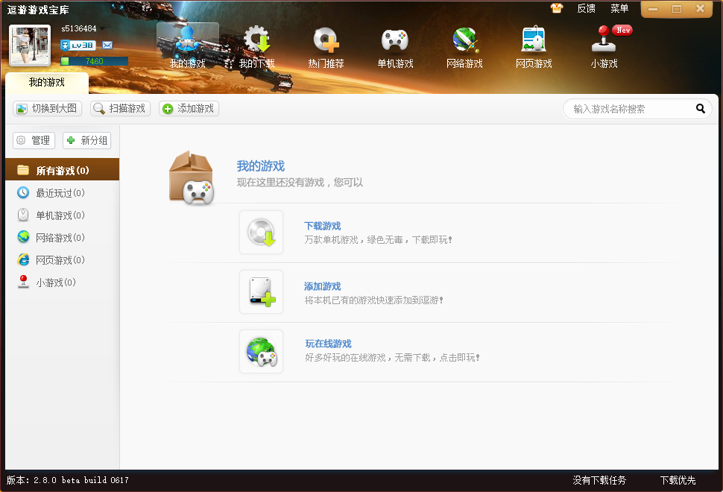Click the 7460 experience progress bar
The width and height of the screenshot is (723, 492).
[x=94, y=61]
